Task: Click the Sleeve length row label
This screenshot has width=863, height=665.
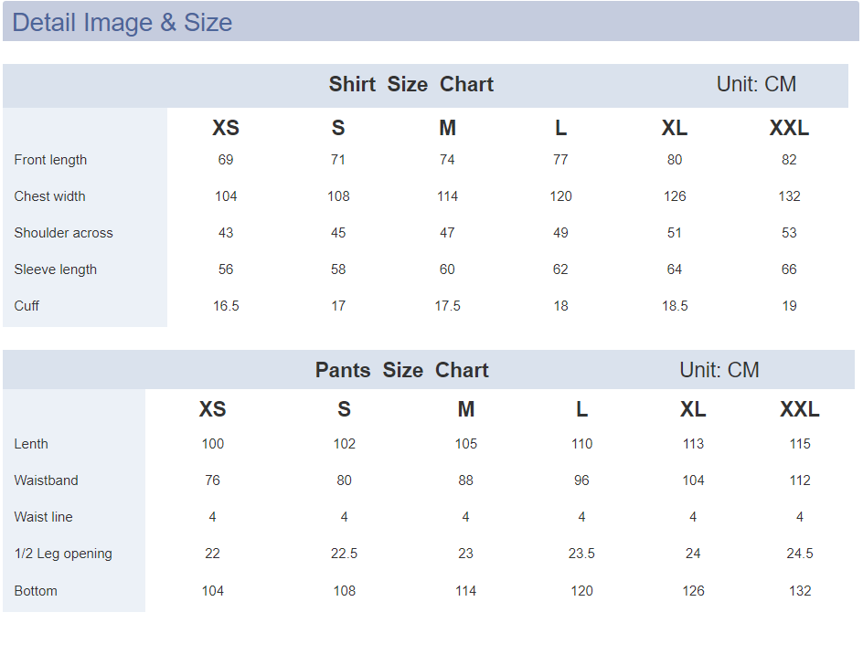Action: 55,269
